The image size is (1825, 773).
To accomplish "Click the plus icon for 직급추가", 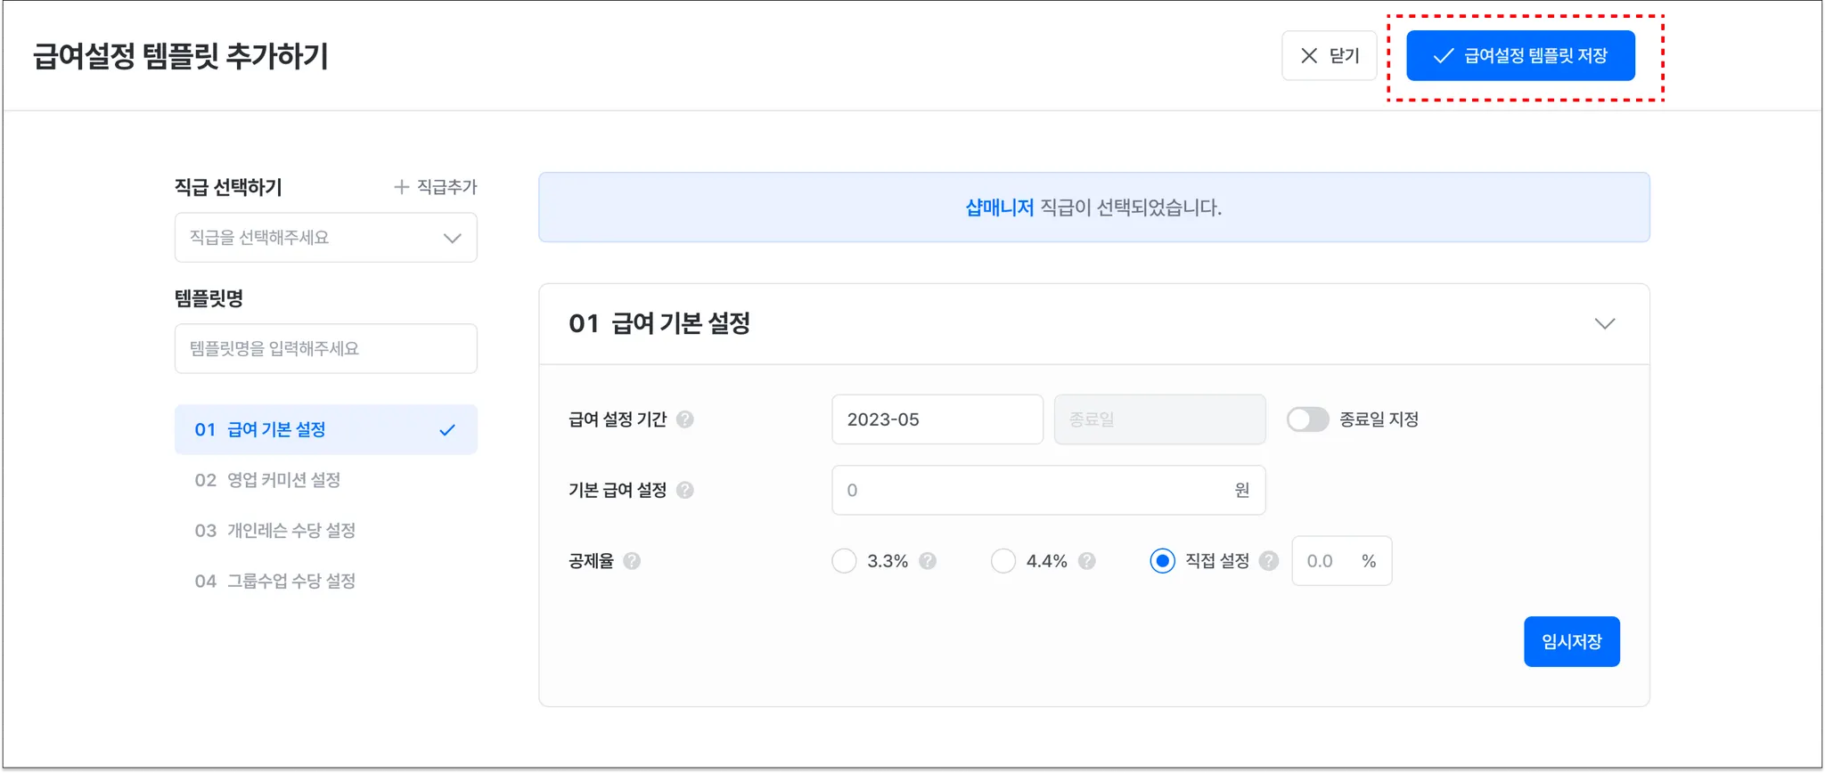I will coord(402,187).
